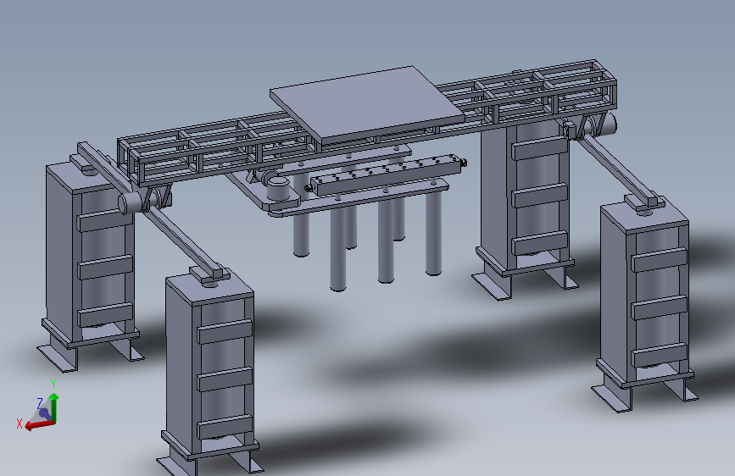735x476 pixels.
Task: Select the long bar with holes beneath the plate
Action: [386, 174]
